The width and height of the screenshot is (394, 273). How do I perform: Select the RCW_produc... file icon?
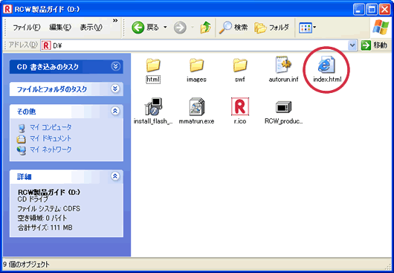pos(283,107)
